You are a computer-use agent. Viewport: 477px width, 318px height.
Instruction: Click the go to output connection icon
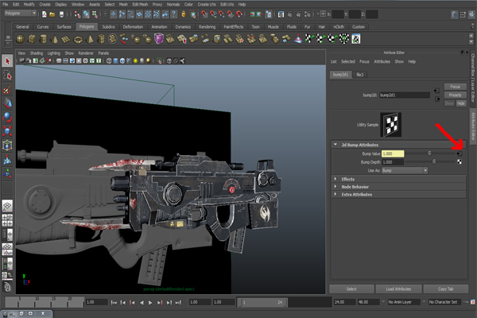pos(437,99)
